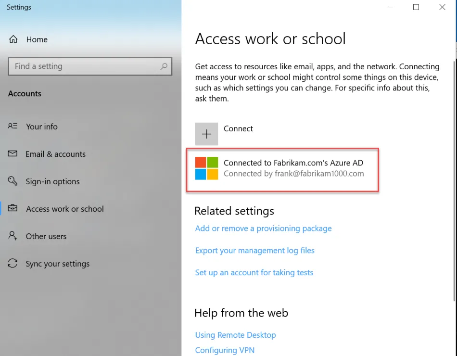
Task: Click the Sync your settings arrows icon
Action: tap(13, 264)
